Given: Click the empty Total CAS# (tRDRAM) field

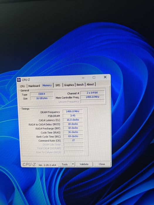Looking at the screenshot, I should [74, 148].
